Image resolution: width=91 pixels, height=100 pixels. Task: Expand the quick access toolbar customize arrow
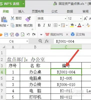pyautogui.click(x=41, y=35)
